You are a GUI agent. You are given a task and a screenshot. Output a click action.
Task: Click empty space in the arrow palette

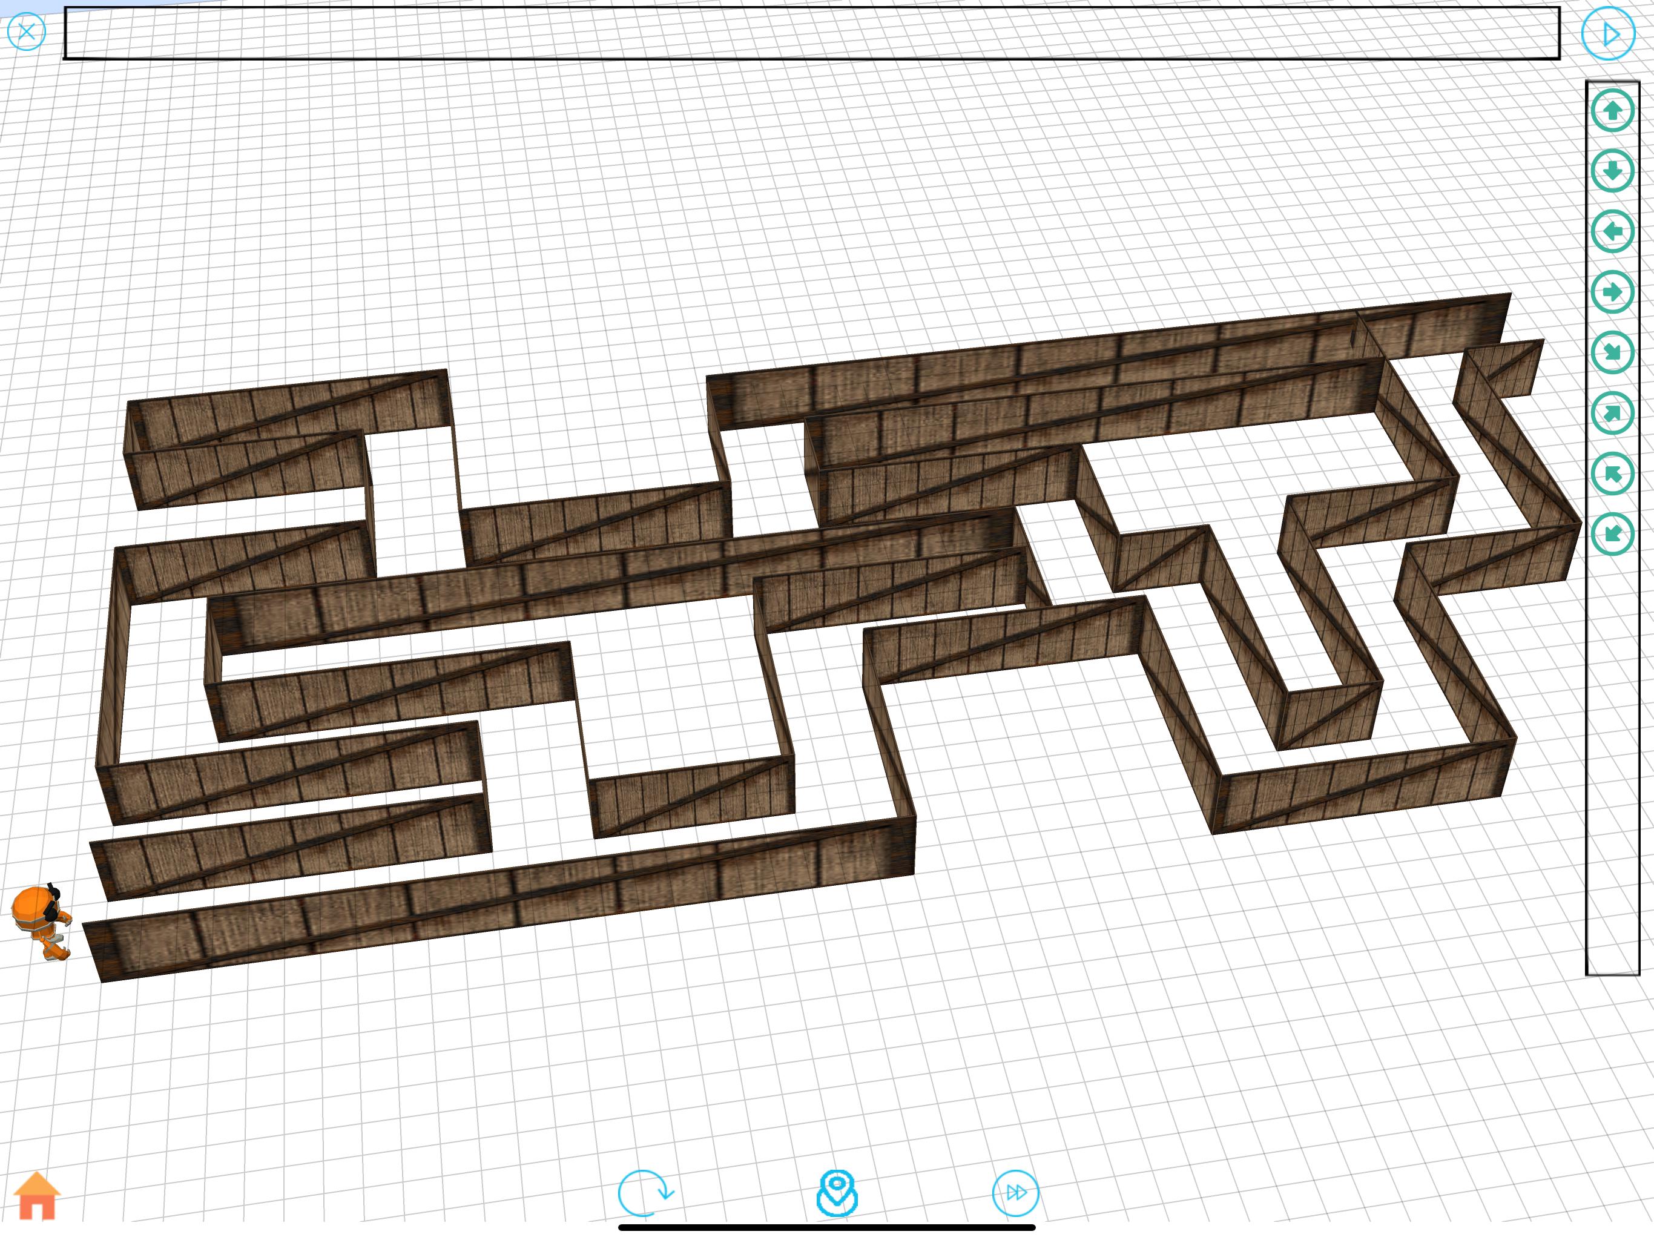click(x=1612, y=748)
